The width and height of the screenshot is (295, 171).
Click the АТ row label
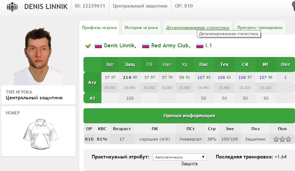(92, 98)
